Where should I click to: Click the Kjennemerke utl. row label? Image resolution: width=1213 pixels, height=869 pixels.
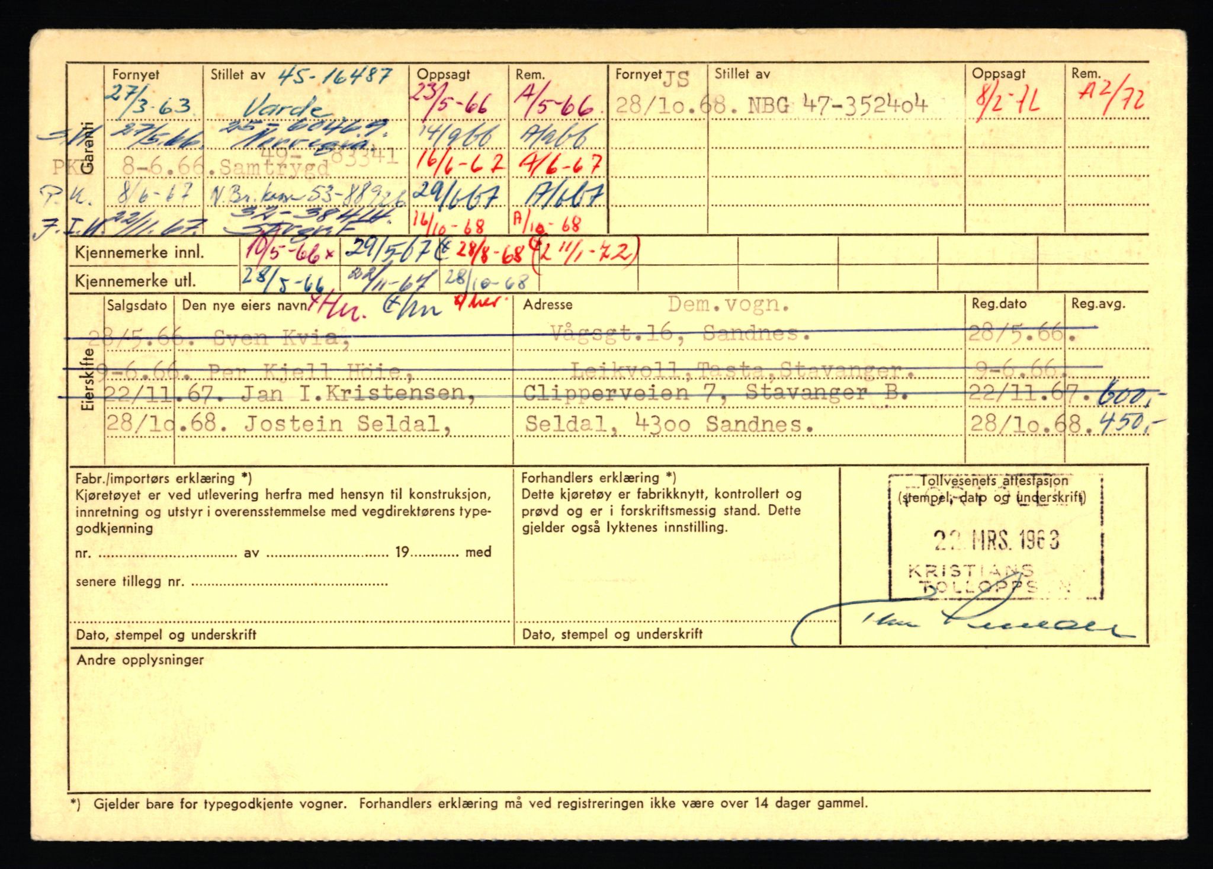135,281
